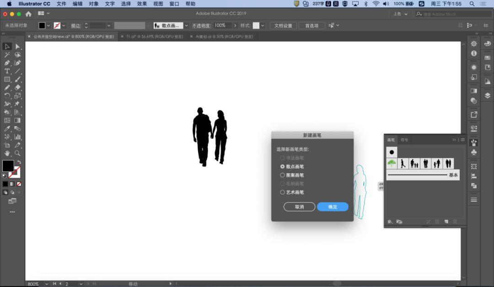Select the Selection (black arrow) tool
This screenshot has width=494, height=287.
point(7,47)
